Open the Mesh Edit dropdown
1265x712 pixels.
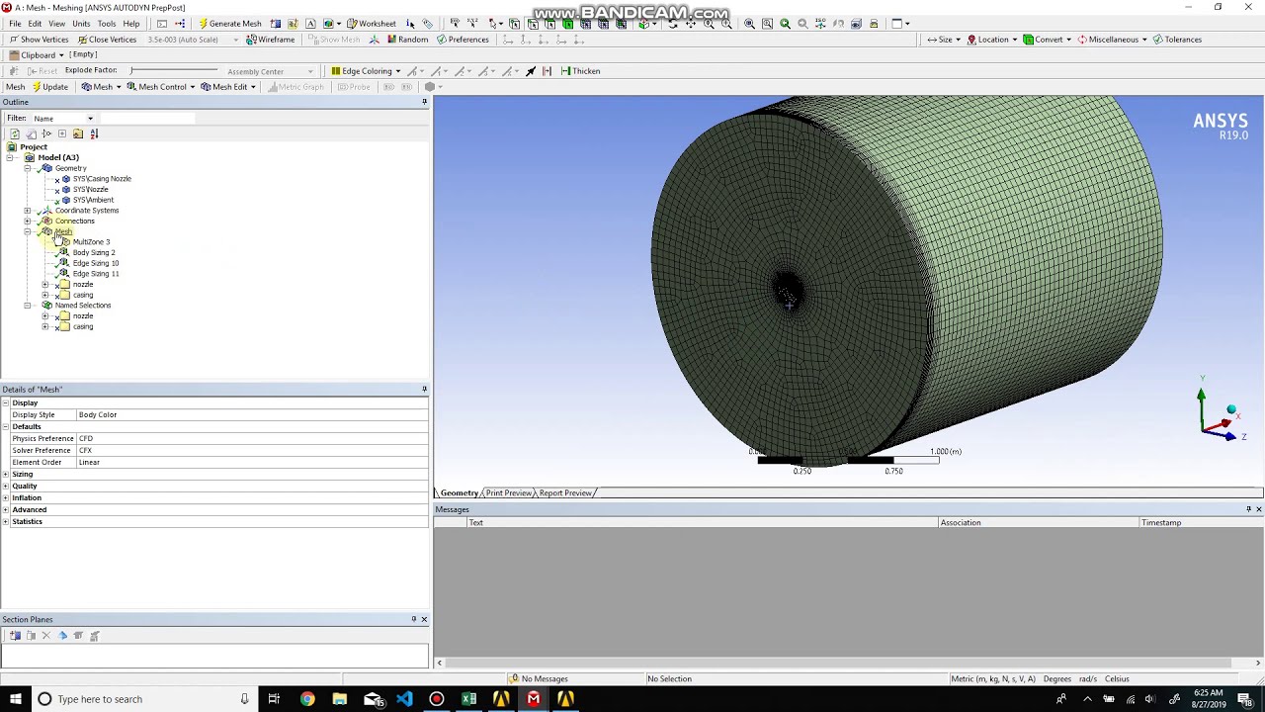pos(228,87)
